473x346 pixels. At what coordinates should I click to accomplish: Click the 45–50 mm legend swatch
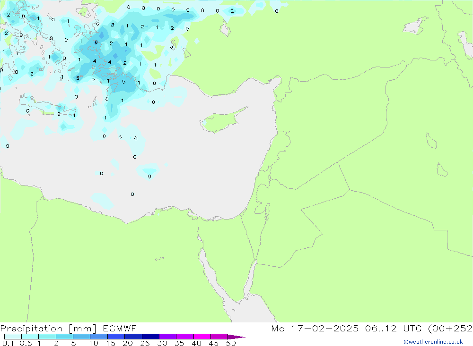coord(219,337)
